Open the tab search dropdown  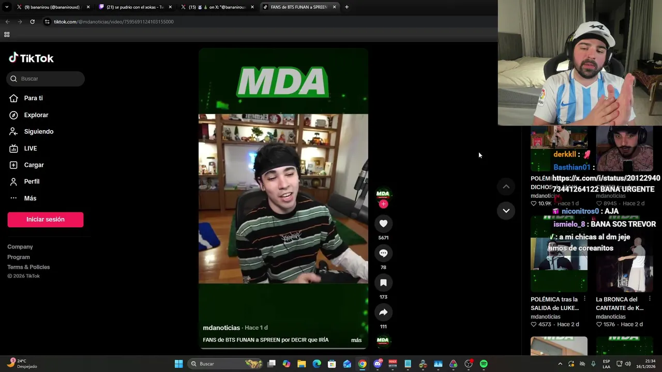coord(7,7)
